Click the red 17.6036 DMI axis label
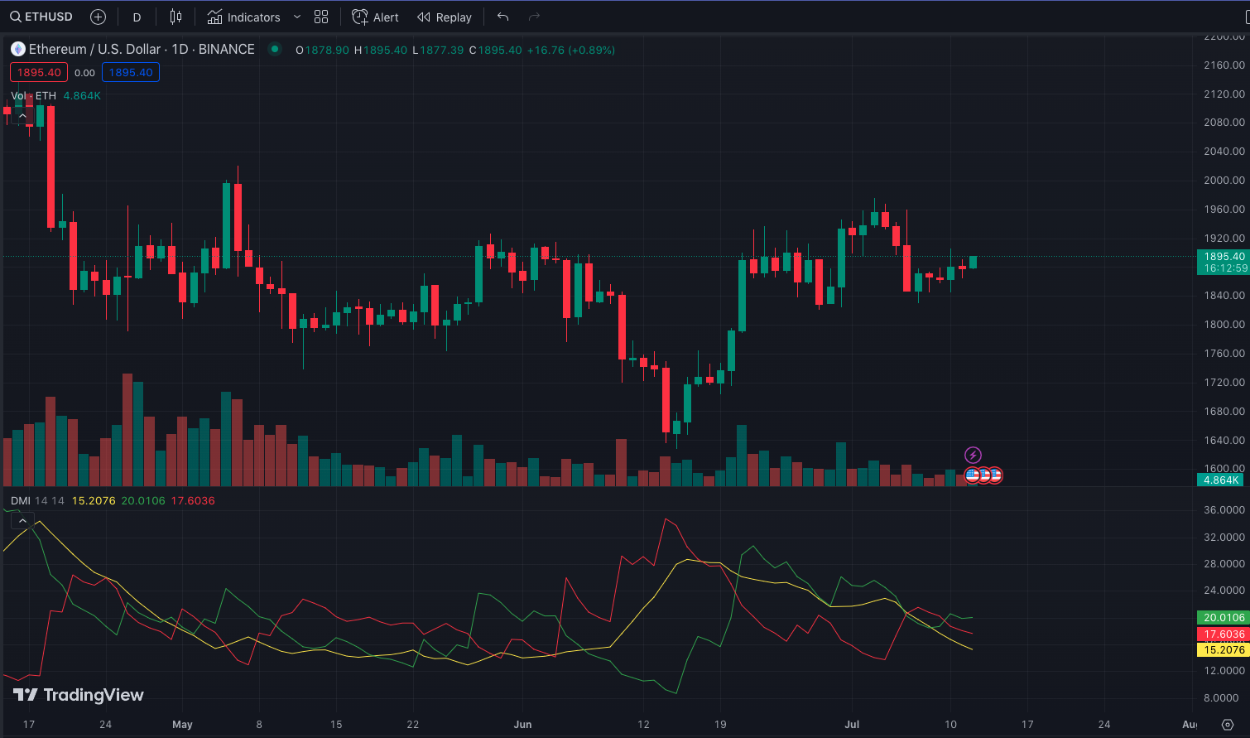The image size is (1250, 738). [1224, 634]
